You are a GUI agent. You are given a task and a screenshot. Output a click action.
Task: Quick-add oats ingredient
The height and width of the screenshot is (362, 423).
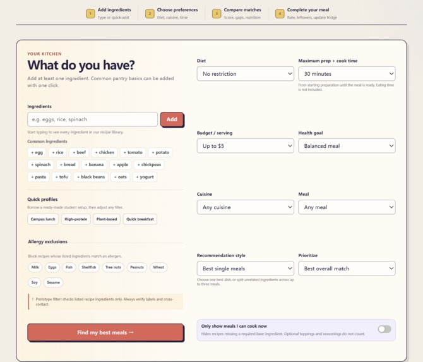120,177
